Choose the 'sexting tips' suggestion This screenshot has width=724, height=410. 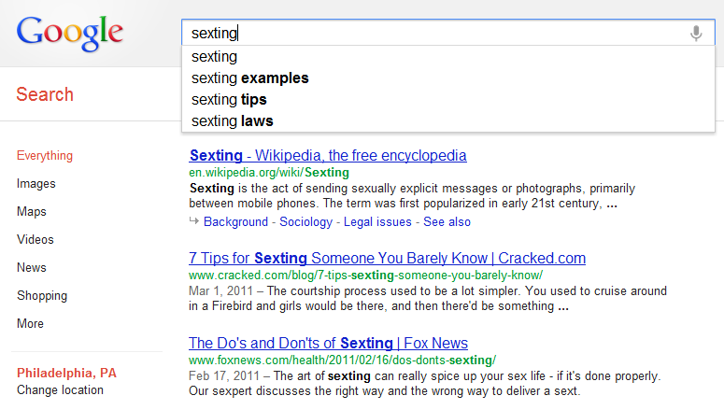(x=230, y=100)
